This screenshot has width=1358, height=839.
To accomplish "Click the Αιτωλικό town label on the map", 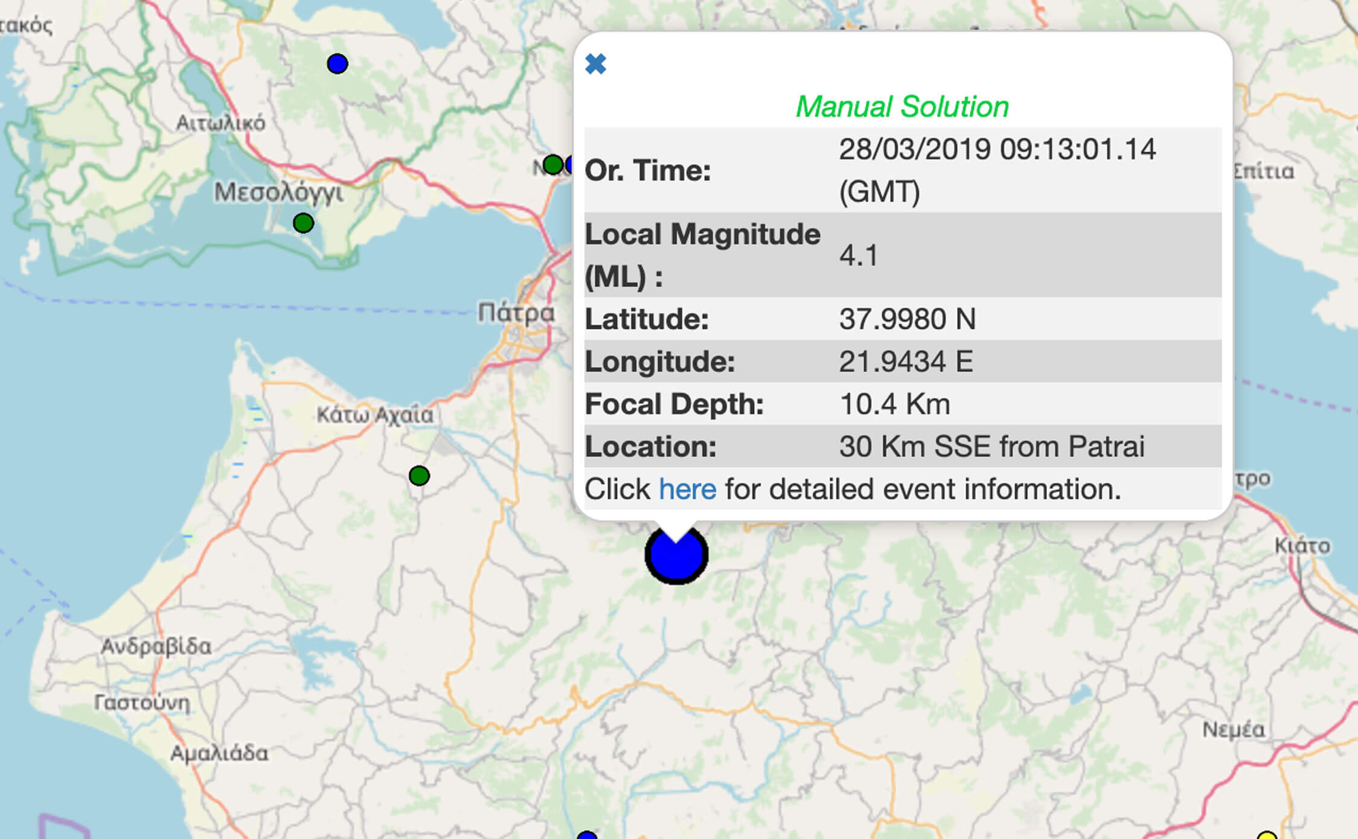I will coord(220,123).
